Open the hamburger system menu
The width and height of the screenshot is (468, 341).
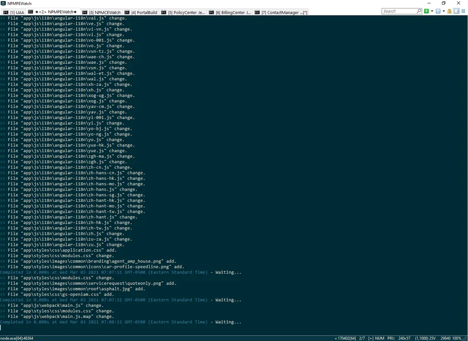(463, 11)
